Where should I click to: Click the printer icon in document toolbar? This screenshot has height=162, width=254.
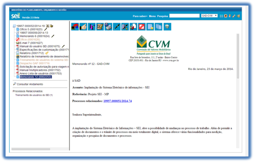click(108, 26)
